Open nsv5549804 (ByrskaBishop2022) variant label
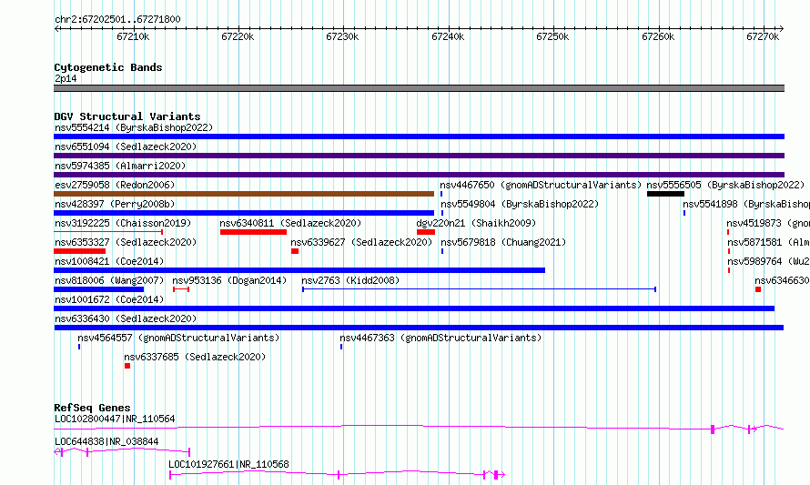810x485 pixels. click(520, 204)
